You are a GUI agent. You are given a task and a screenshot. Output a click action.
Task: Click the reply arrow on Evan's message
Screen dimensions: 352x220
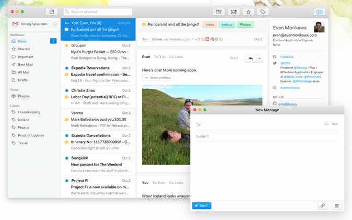pyautogui.click(x=250, y=58)
